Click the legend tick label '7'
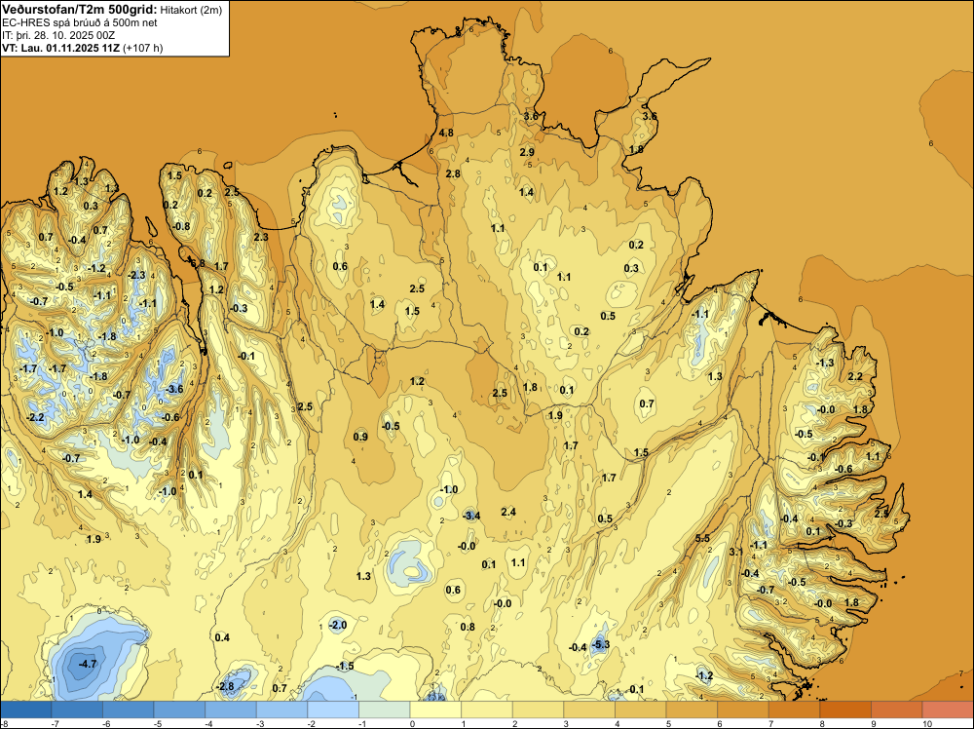Image resolution: width=974 pixels, height=729 pixels. tap(770, 723)
